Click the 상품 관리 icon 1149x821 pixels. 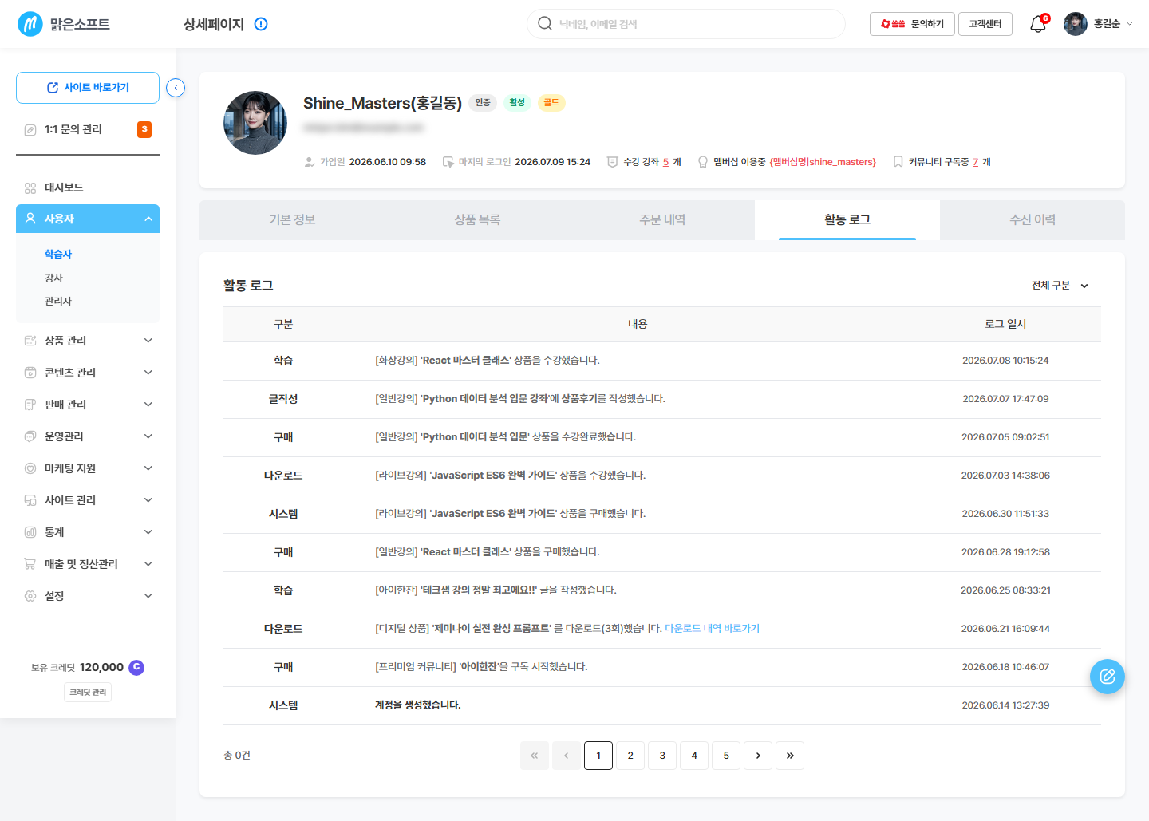[30, 341]
